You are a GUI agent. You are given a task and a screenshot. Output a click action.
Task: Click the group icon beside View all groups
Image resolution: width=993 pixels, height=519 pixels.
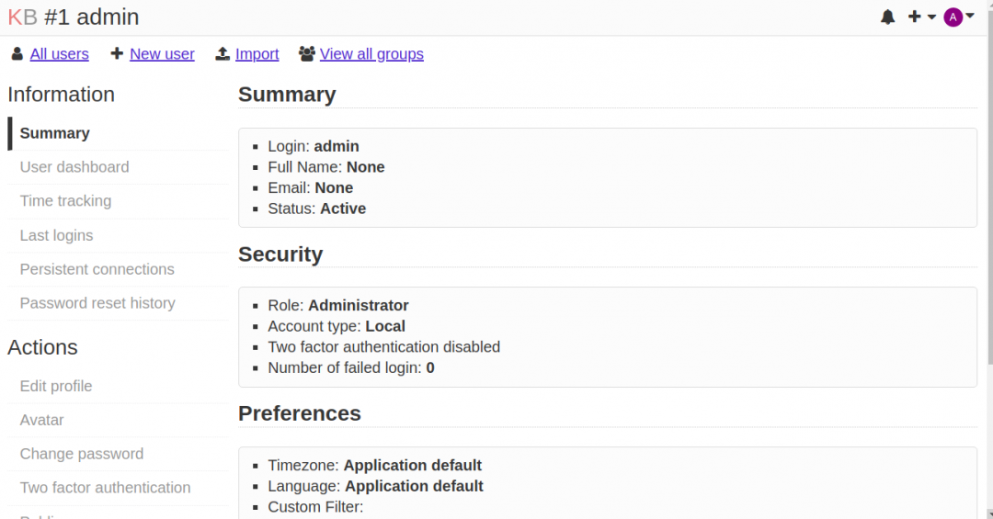307,54
